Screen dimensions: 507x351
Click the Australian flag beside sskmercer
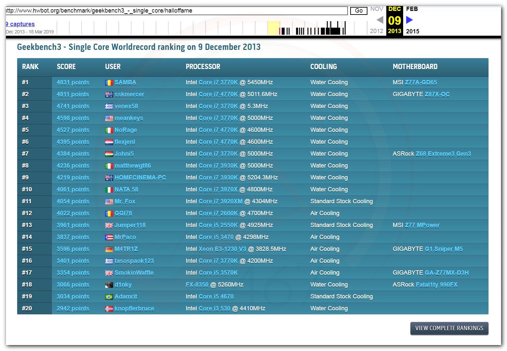pyautogui.click(x=109, y=95)
